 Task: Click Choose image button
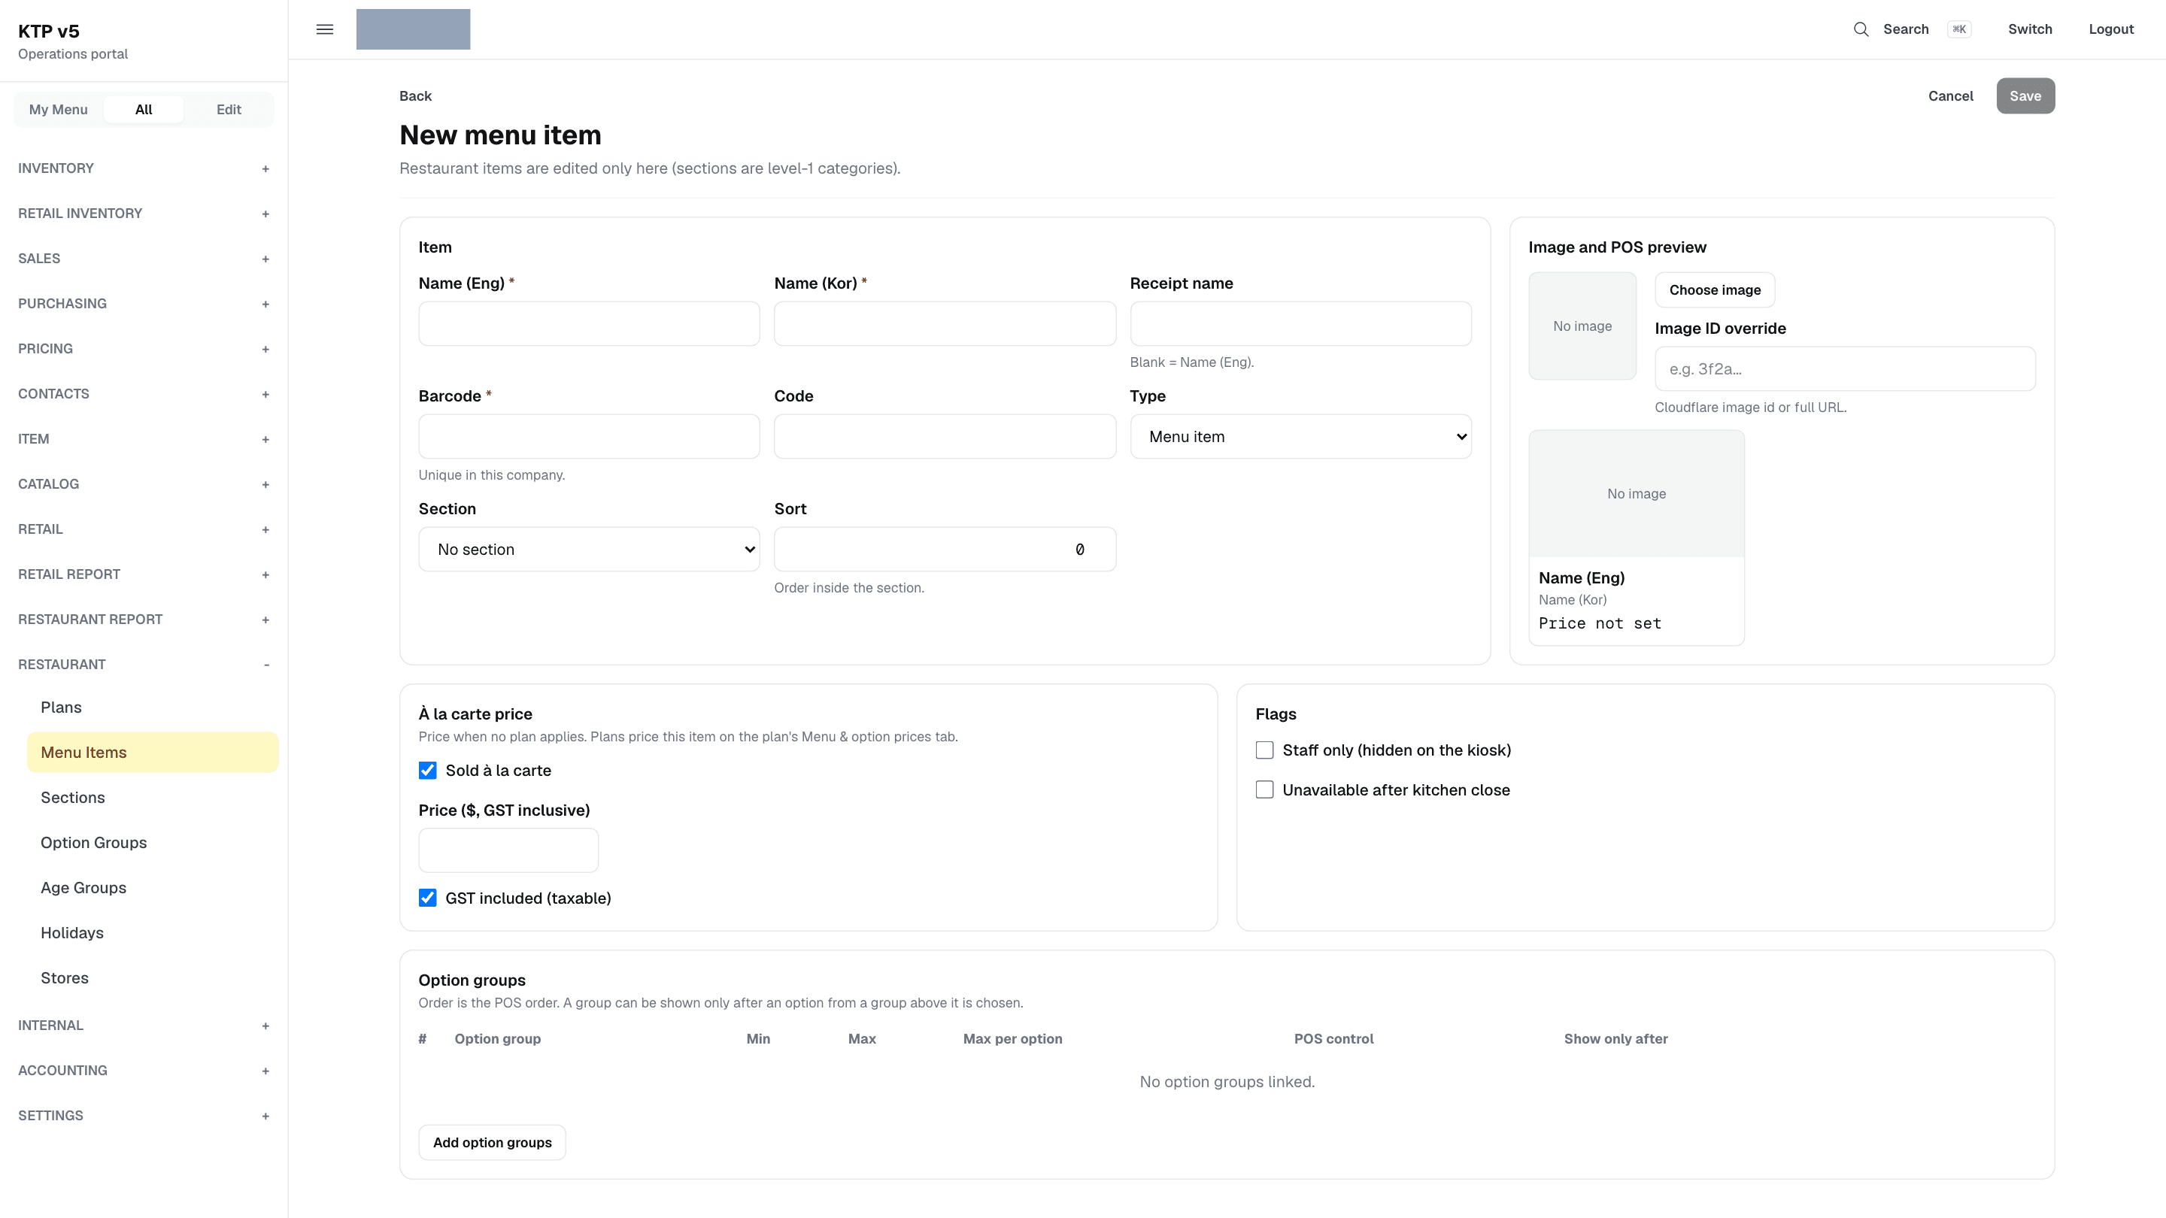[x=1715, y=290]
